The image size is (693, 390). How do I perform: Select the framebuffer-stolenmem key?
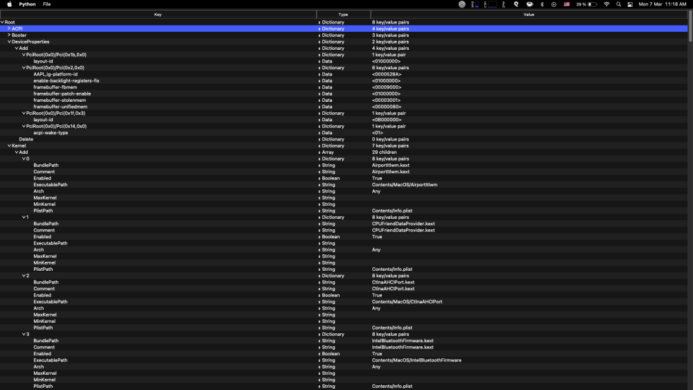60,100
